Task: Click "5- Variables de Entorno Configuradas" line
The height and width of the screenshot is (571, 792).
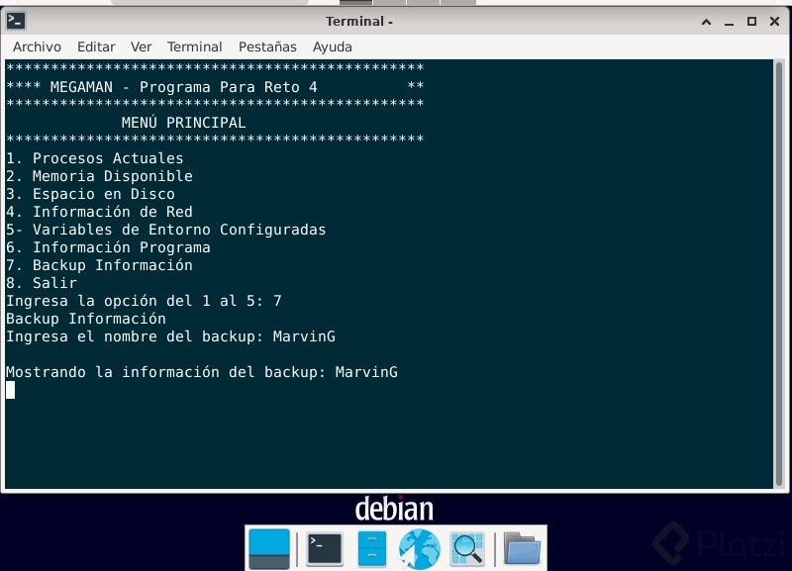Action: click(x=165, y=230)
